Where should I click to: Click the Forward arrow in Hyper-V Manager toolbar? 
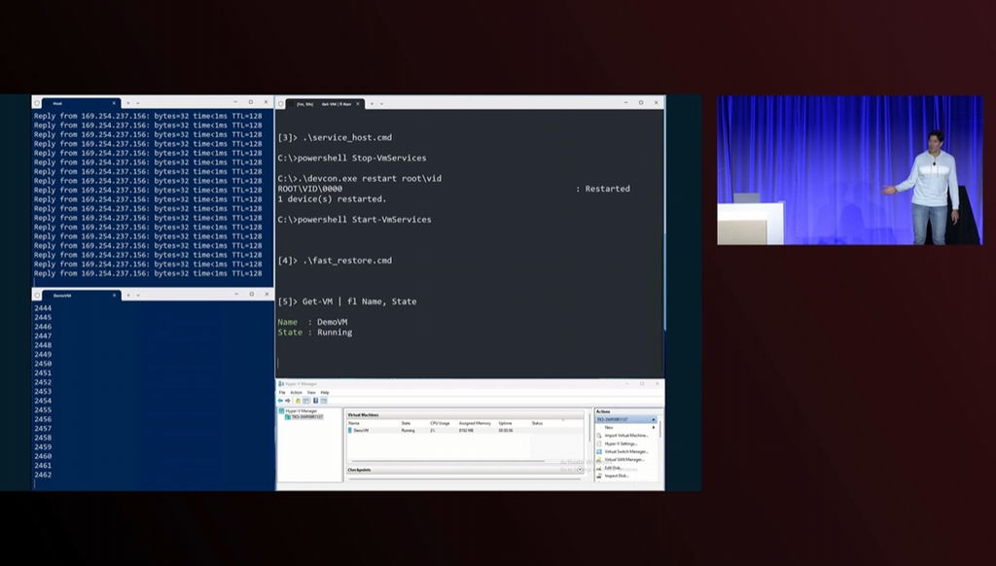point(287,401)
